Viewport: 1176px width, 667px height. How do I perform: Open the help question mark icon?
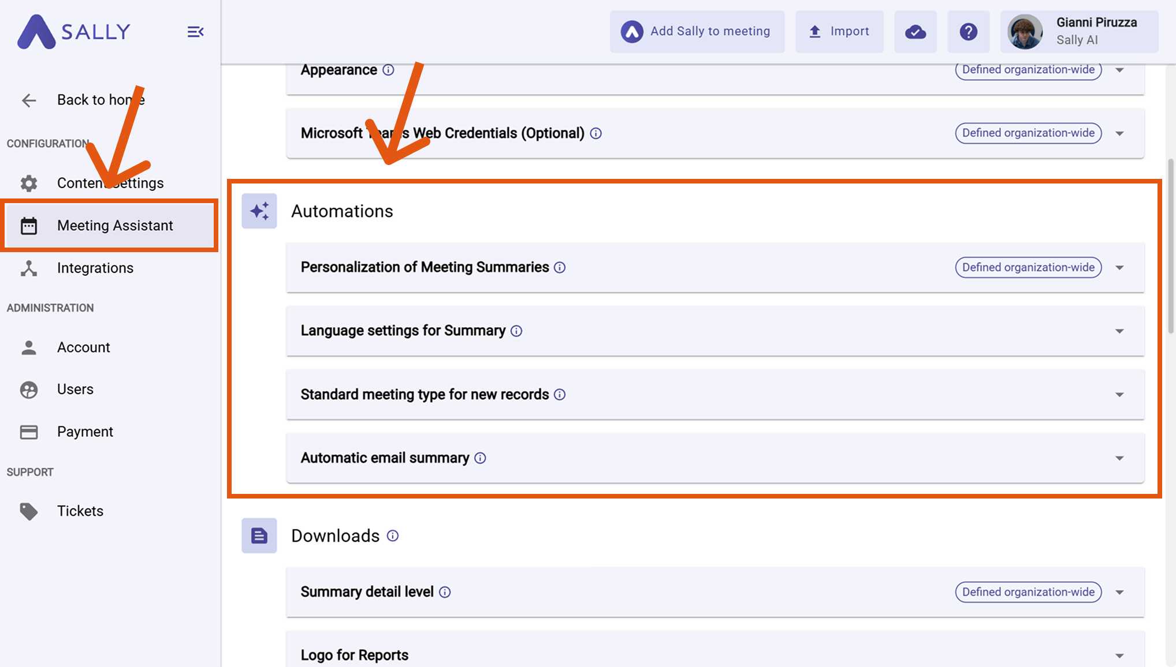(x=969, y=31)
